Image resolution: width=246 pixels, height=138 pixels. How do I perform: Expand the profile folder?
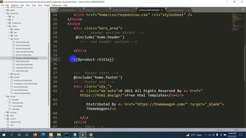click(x=9, y=77)
